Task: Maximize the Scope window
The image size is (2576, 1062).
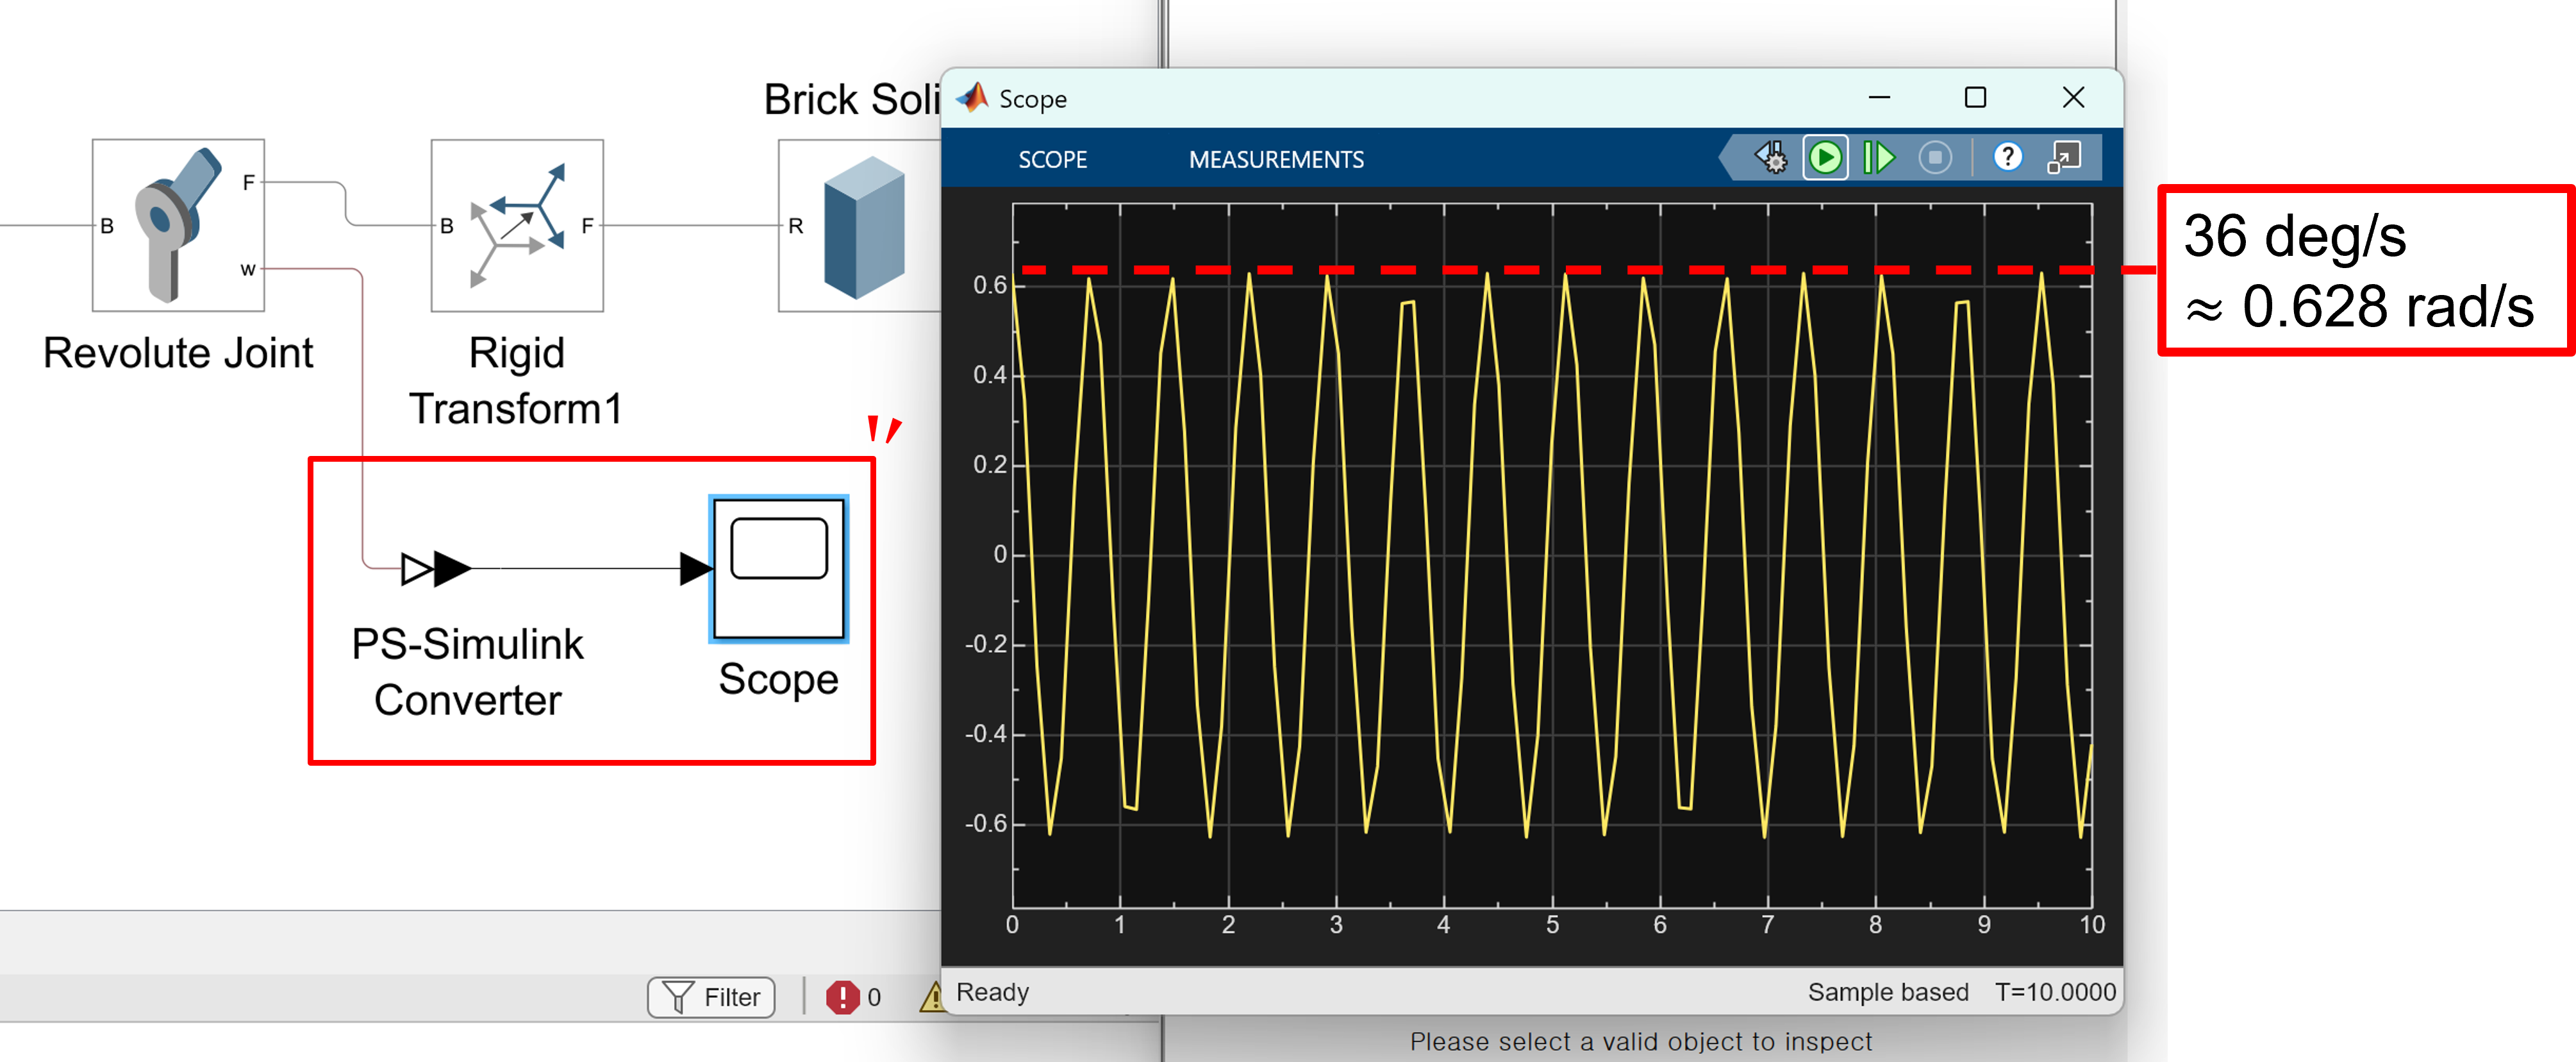Action: coord(1975,98)
